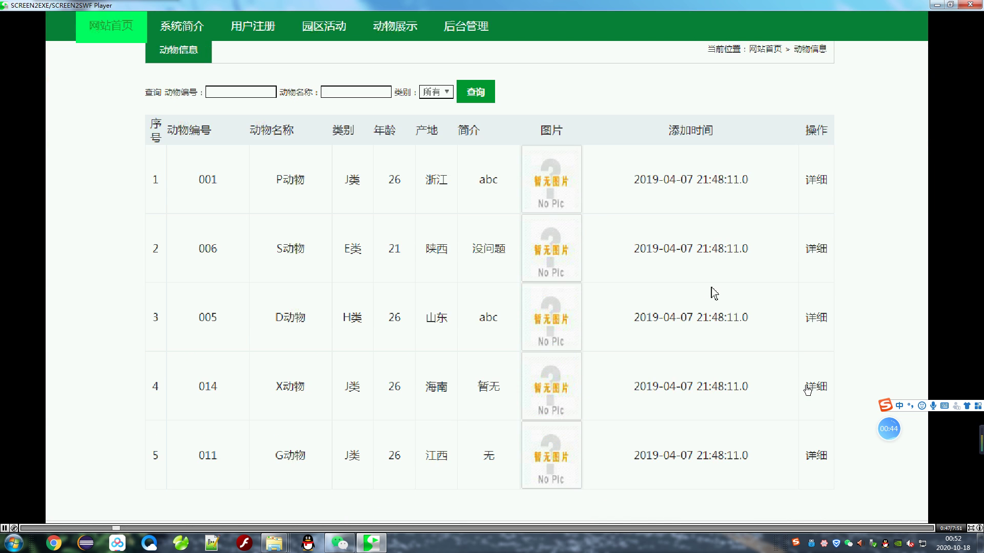
Task: Open soft keyboard icon on IME bar
Action: [945, 406]
